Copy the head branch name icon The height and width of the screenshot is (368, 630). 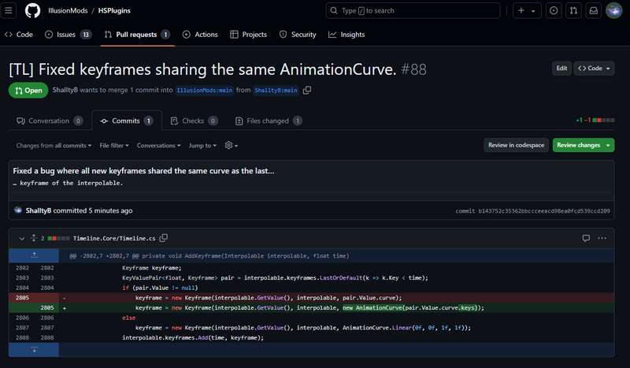click(x=307, y=90)
